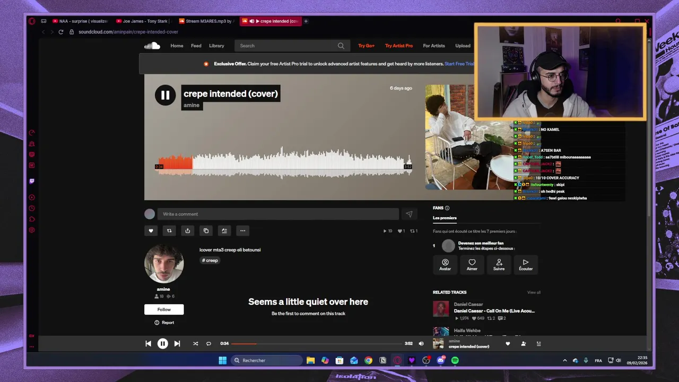
Task: Switch to the Stream M3ARES.mp3 tab
Action: 206,21
